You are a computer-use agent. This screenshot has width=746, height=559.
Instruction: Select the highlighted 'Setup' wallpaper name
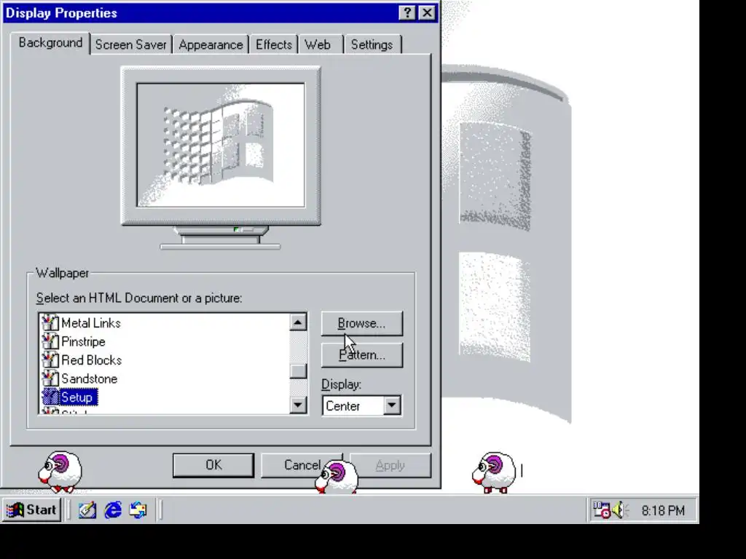click(x=79, y=397)
